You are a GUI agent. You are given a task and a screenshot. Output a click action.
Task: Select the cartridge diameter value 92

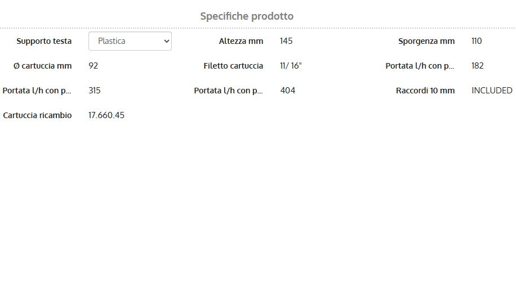coord(94,66)
